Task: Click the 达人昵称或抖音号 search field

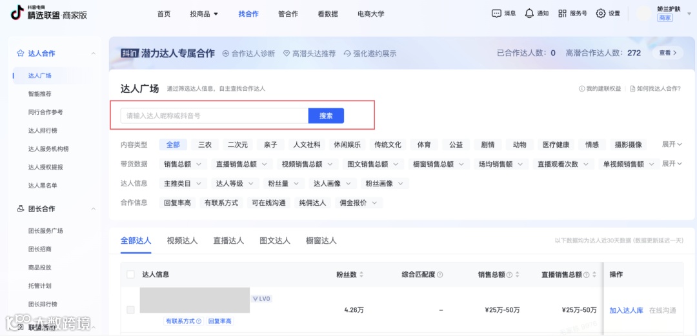Action: point(214,115)
